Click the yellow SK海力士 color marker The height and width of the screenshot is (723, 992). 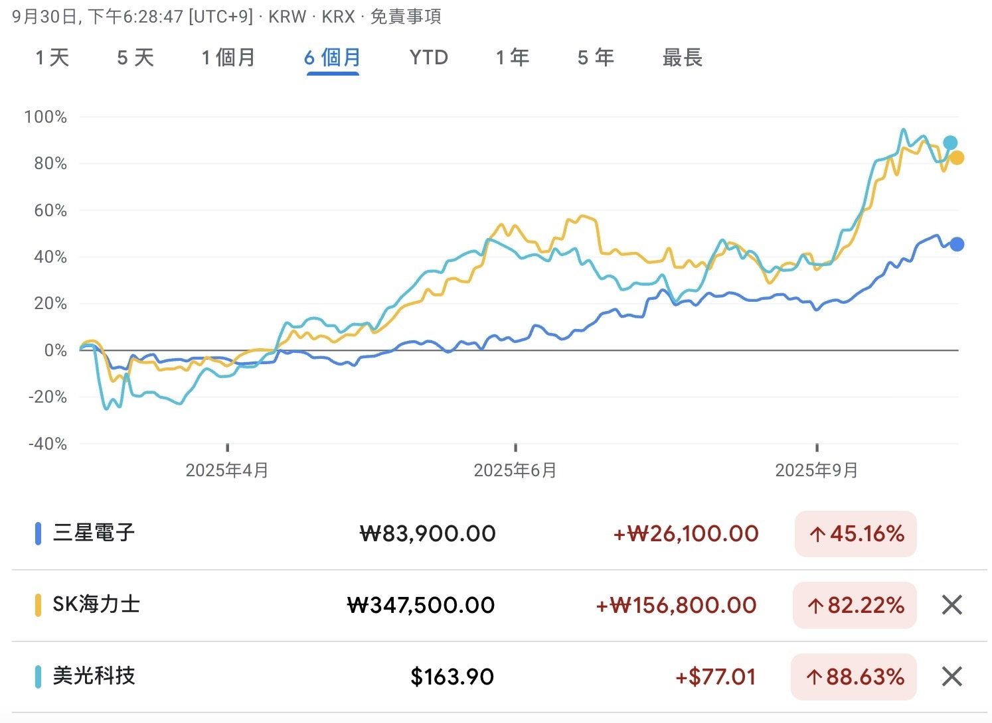point(38,605)
